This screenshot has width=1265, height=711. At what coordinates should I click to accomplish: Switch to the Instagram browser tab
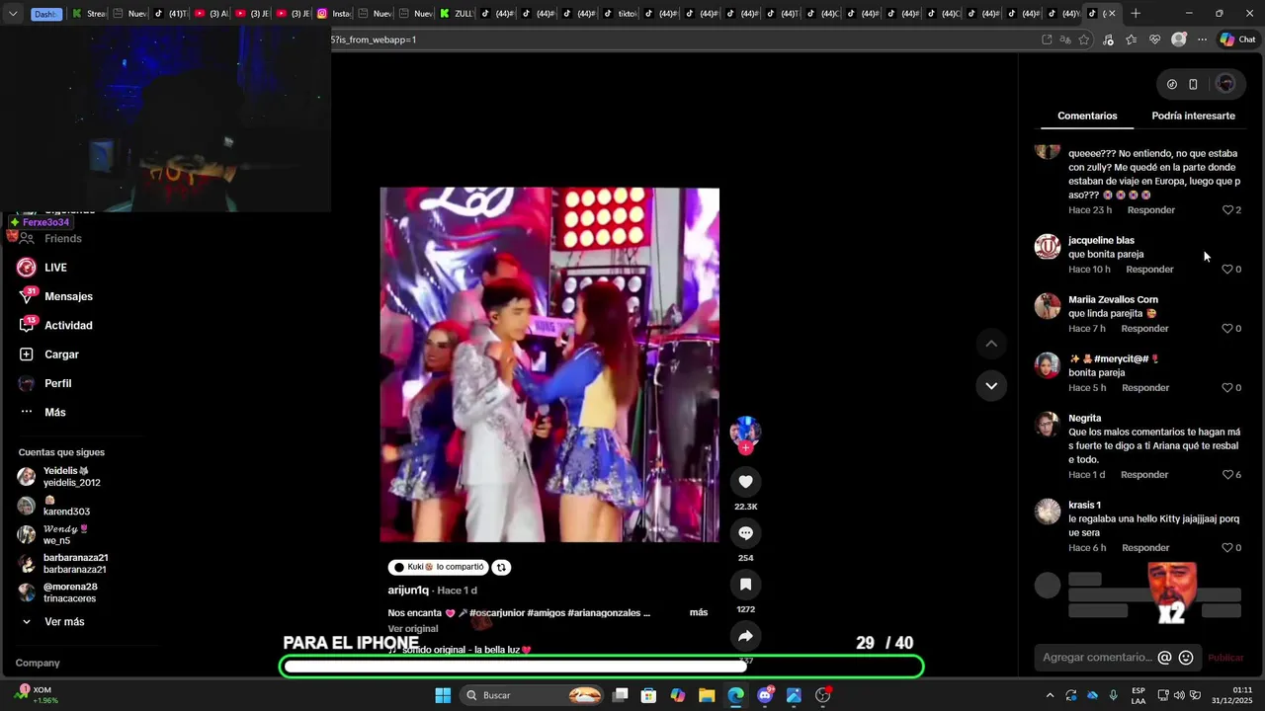click(x=334, y=13)
